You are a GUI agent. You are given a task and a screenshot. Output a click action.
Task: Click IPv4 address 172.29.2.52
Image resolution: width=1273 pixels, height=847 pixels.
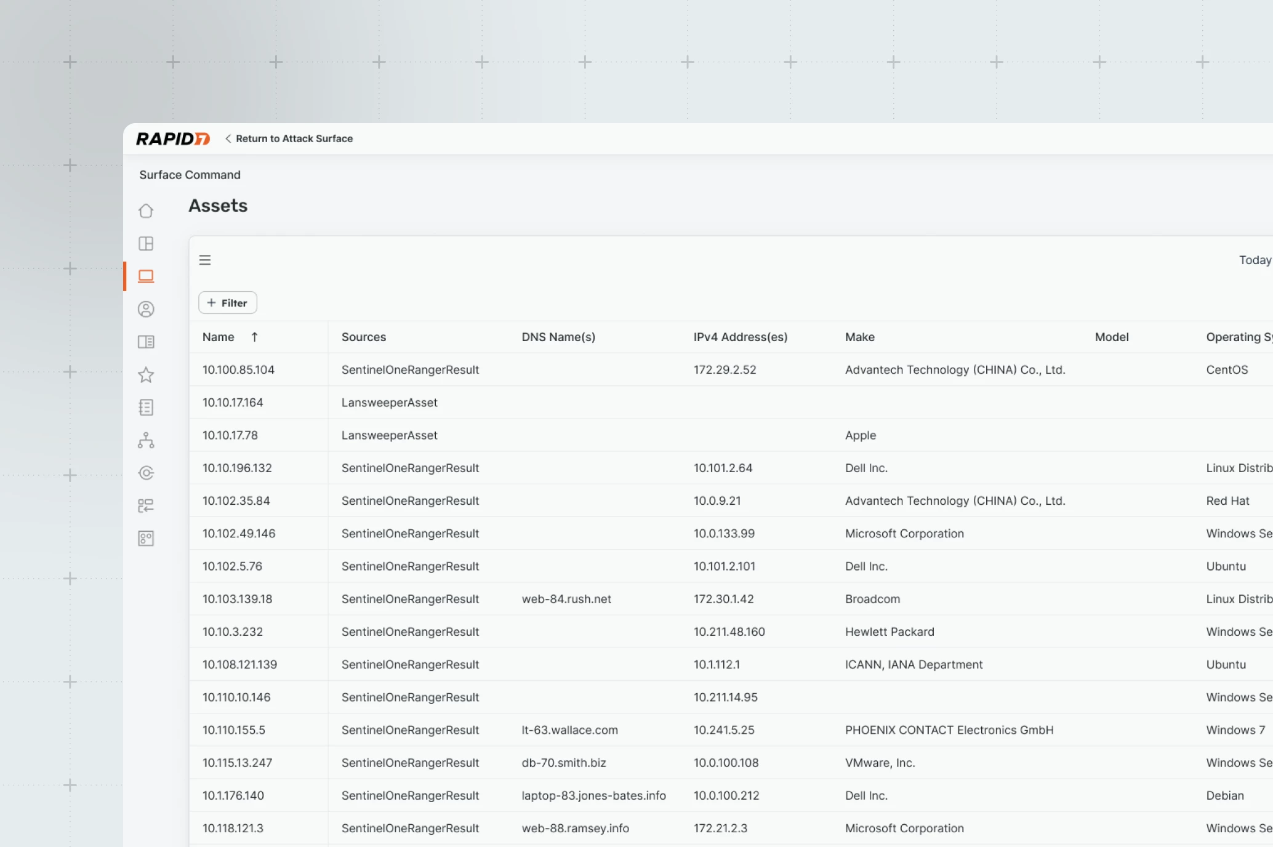[725, 370]
